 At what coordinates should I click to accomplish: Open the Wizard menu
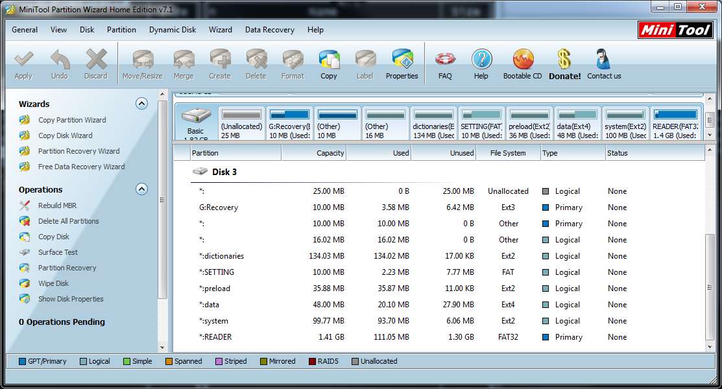[x=221, y=30]
